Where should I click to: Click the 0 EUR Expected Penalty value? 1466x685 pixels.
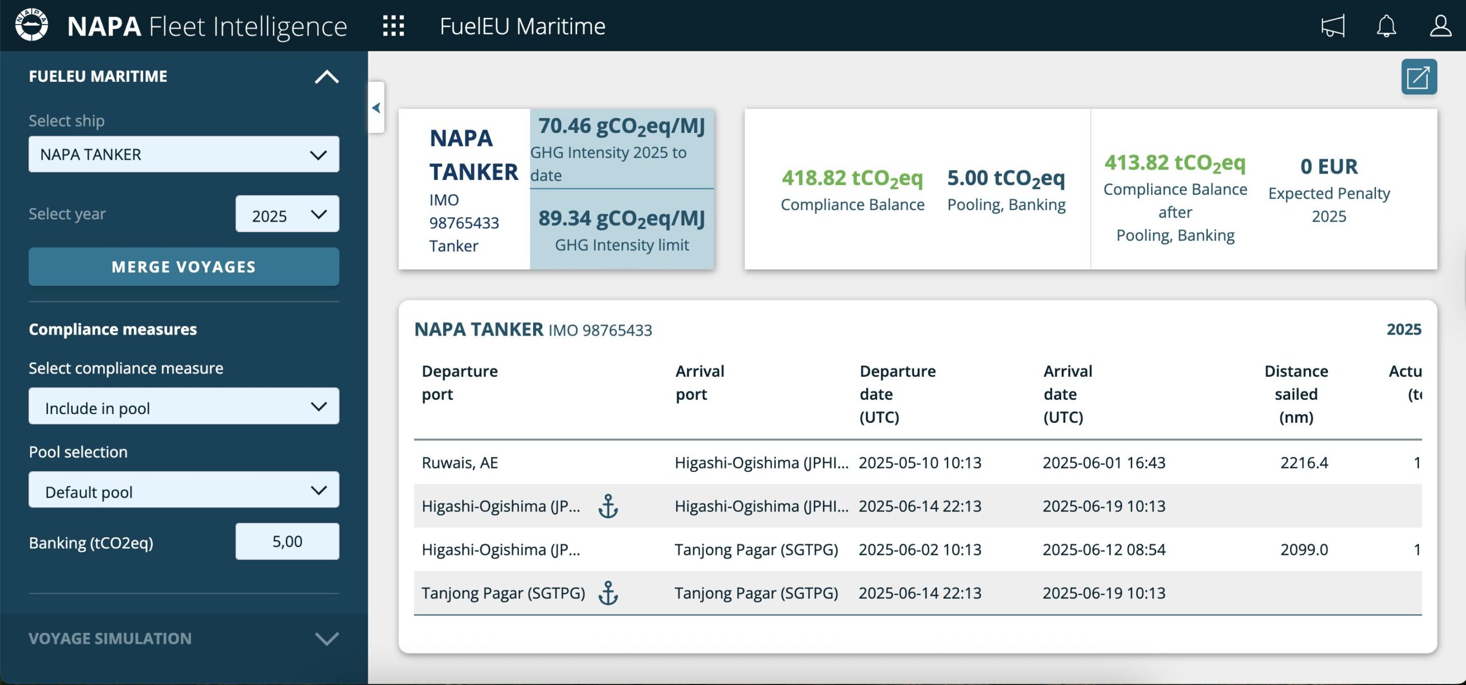1329,167
